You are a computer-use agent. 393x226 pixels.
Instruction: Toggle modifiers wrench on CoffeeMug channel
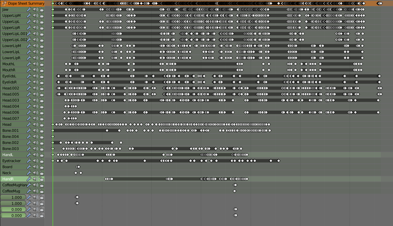29,191
